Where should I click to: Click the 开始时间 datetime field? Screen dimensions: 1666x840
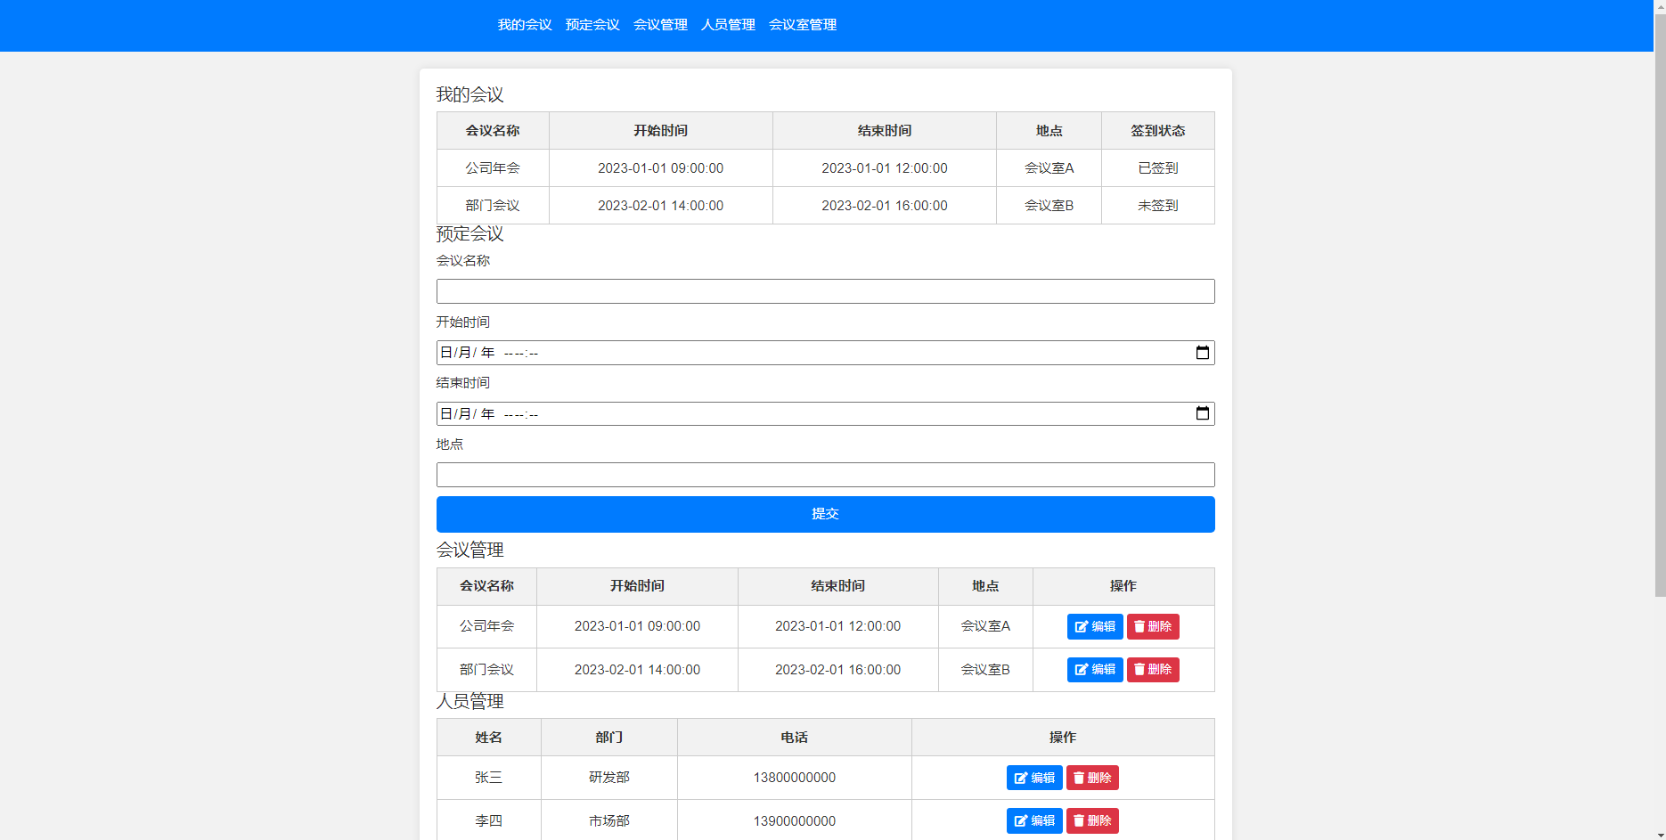point(825,353)
